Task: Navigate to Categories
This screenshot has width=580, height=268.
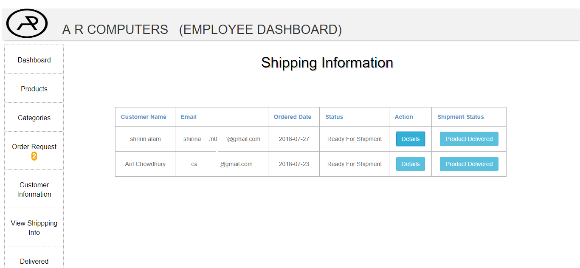Action: [x=34, y=117]
